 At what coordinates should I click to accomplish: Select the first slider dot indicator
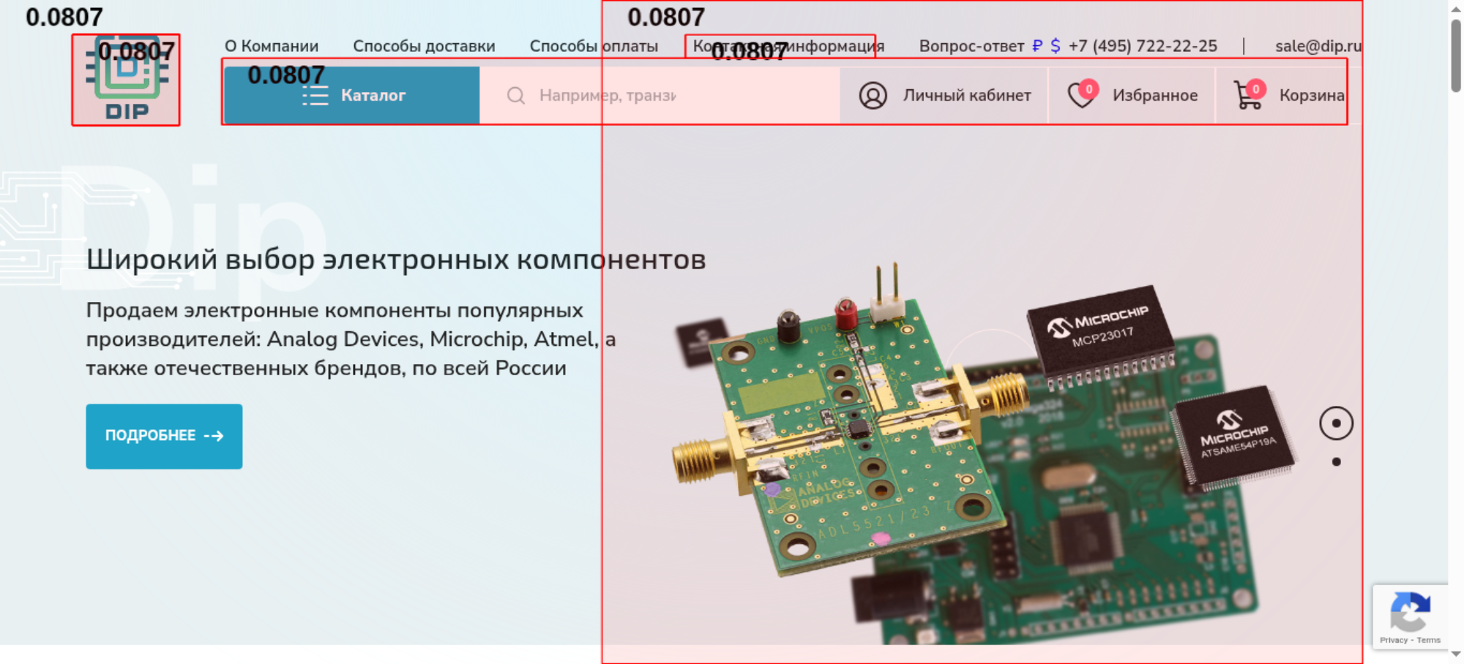pyautogui.click(x=1336, y=423)
